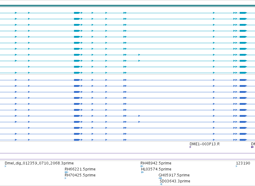Select the Dmel_dig_012359_0710_2068.3prime label
The height and width of the screenshot is (186, 255).
tap(39, 163)
